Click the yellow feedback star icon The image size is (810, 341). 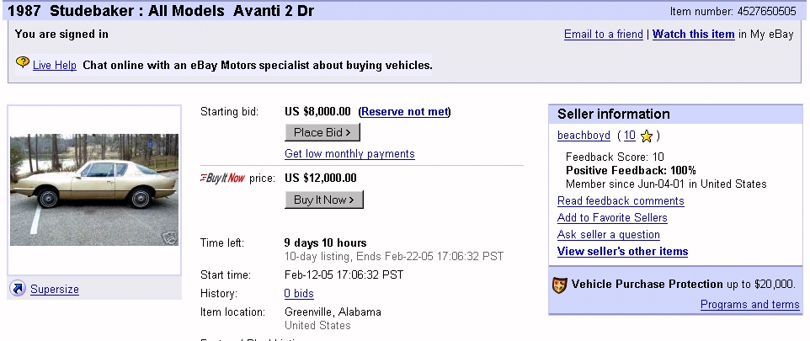point(647,136)
